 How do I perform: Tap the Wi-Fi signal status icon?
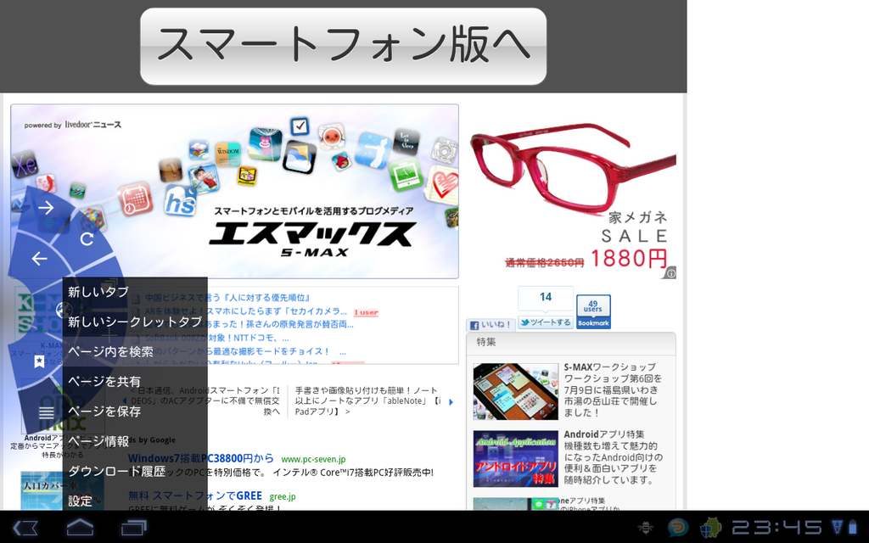(837, 527)
